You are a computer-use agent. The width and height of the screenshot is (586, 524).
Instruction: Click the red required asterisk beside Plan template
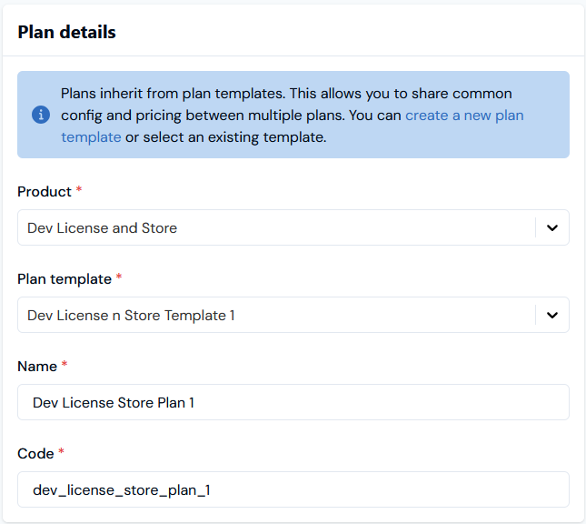(119, 277)
